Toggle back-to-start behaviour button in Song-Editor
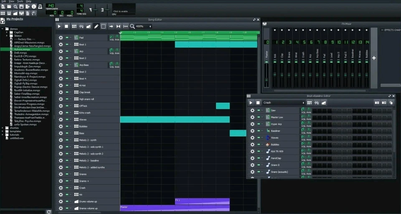 125,26
